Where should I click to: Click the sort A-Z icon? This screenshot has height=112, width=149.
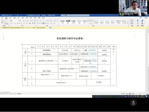click(55, 21)
